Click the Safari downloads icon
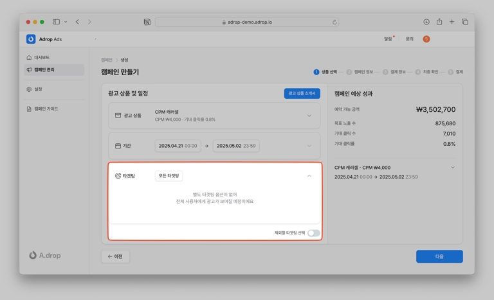This screenshot has width=494, height=300. tap(426, 22)
